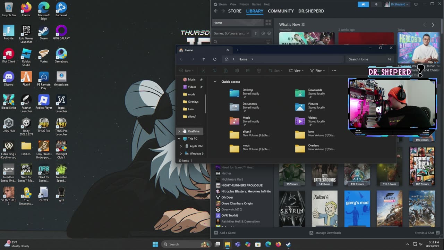Select the EDSCTC folder on desktop
The image size is (444, 250).
[26, 148]
